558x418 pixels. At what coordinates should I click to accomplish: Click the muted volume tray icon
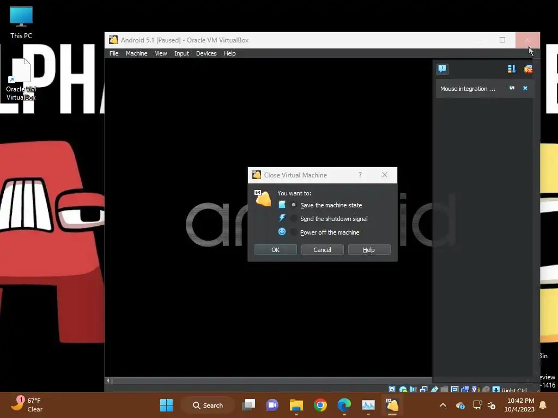coord(492,405)
